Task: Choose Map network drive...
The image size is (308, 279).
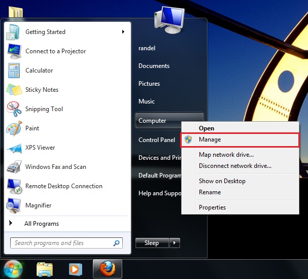Action: pyautogui.click(x=240, y=155)
